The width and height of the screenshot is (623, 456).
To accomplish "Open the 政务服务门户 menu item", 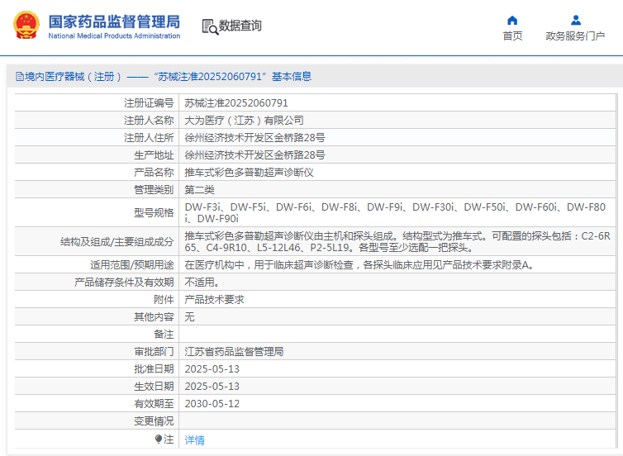I will pyautogui.click(x=575, y=36).
